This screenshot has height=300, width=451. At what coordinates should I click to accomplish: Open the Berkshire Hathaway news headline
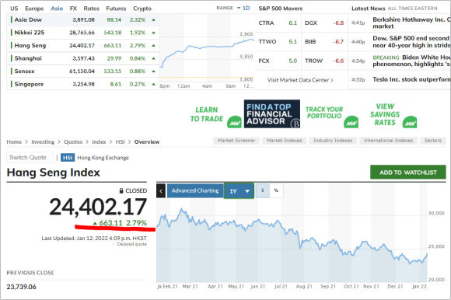click(x=411, y=23)
